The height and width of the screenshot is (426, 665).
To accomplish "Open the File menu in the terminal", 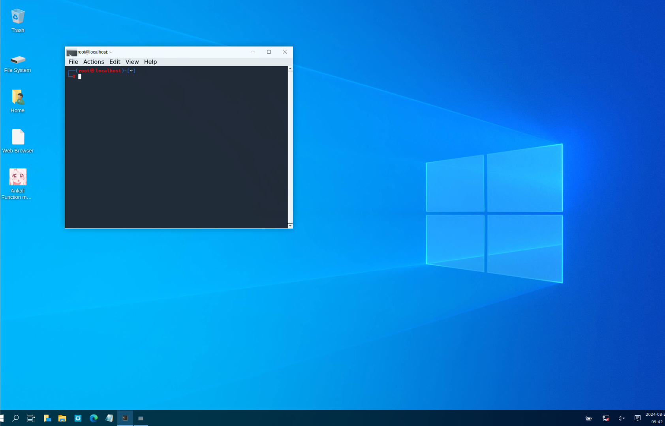I will pyautogui.click(x=73, y=62).
